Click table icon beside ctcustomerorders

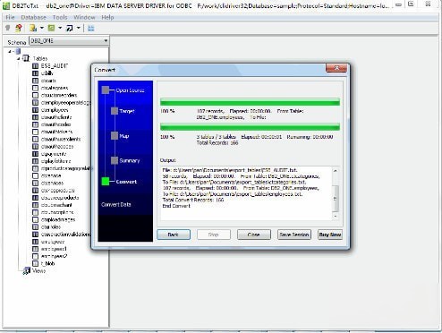(x=35, y=95)
